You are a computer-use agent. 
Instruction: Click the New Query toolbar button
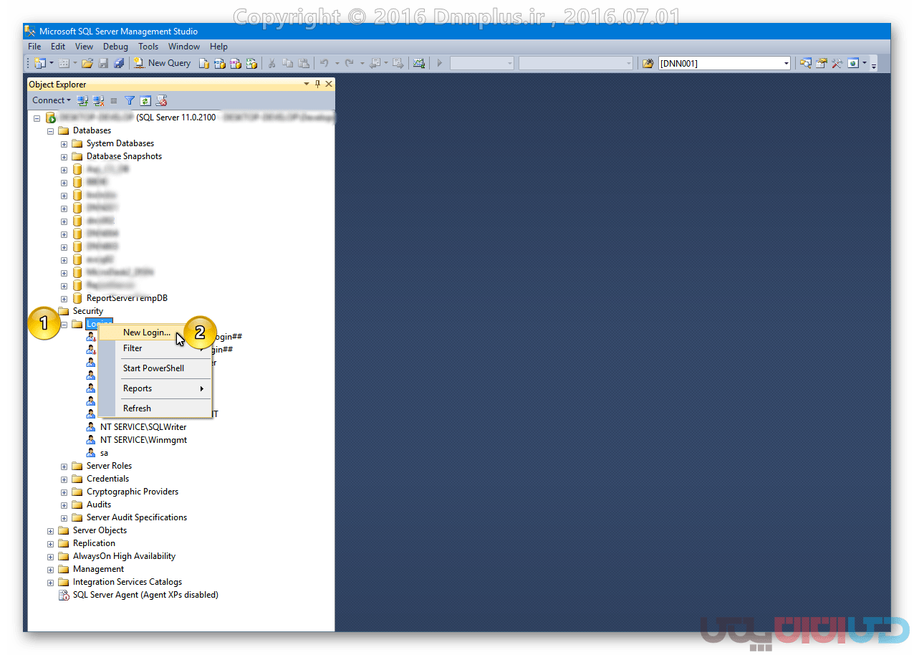coord(162,63)
